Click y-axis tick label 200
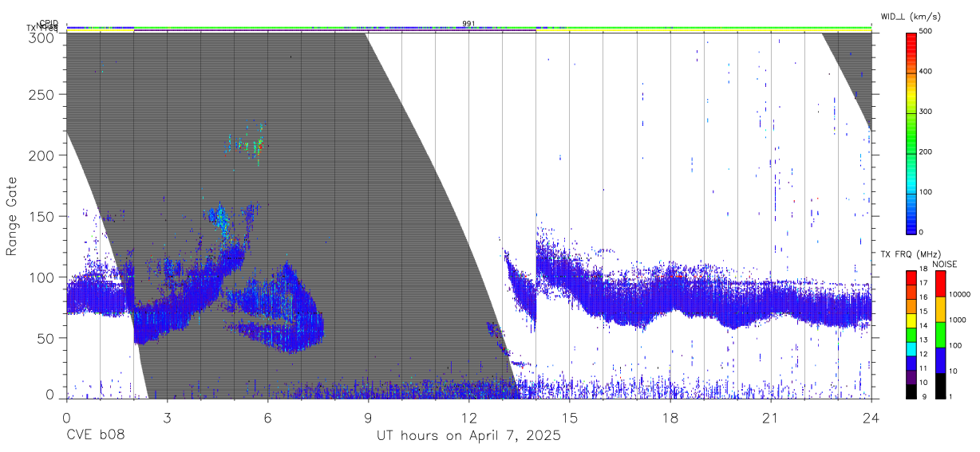Screen dimensions: 980x452 (x=41, y=155)
